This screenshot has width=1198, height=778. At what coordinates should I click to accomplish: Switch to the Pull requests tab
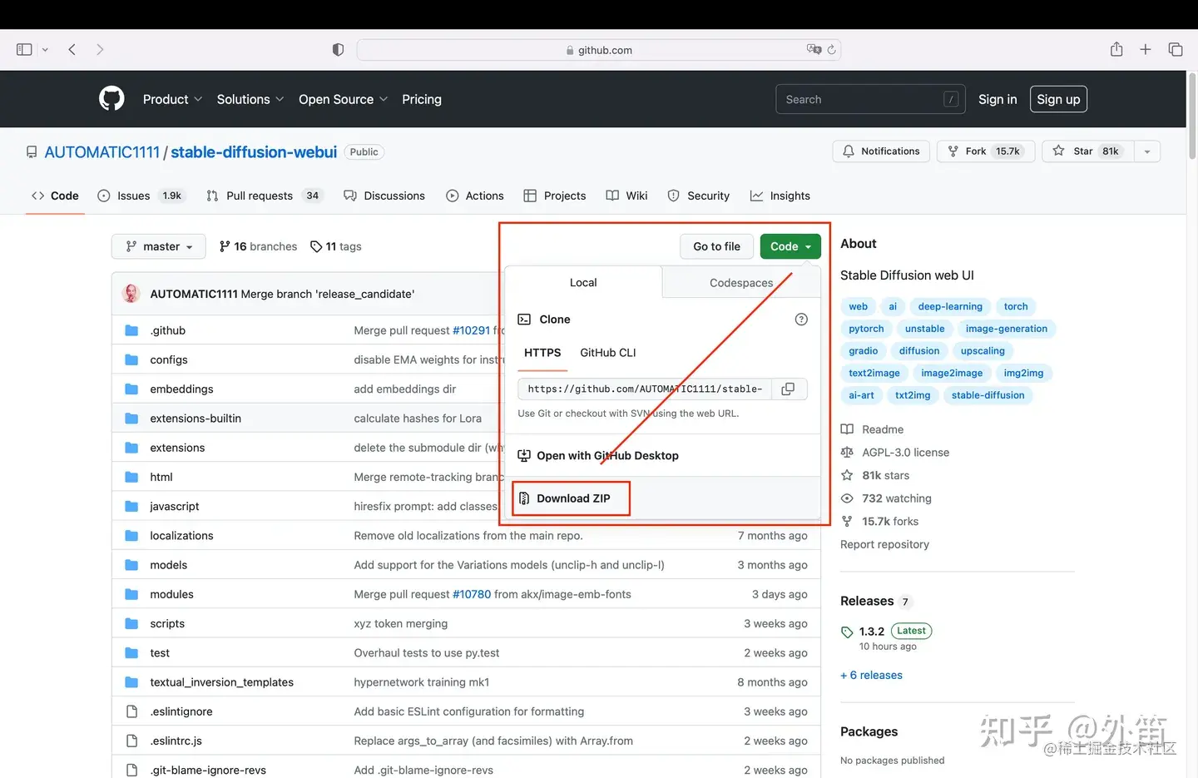(265, 196)
